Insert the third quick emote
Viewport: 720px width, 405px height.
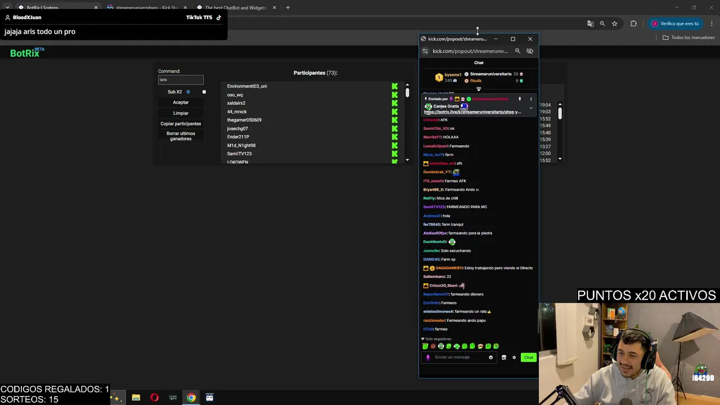coord(441,346)
